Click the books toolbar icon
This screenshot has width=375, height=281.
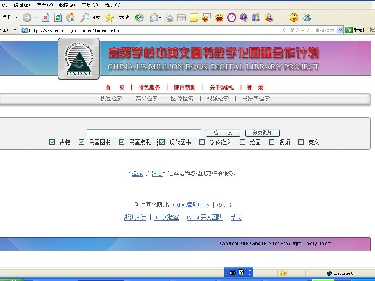click(x=256, y=18)
